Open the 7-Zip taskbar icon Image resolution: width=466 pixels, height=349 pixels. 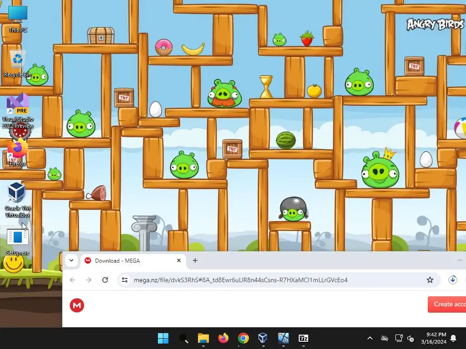[303, 338]
